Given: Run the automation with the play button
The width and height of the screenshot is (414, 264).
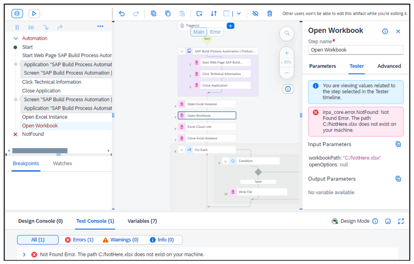Looking at the screenshot, I should (34, 14).
